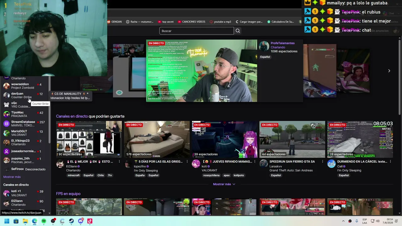402x226 pixels.
Task: Open options menu for Laraskvv stream card
Action: [323, 162]
